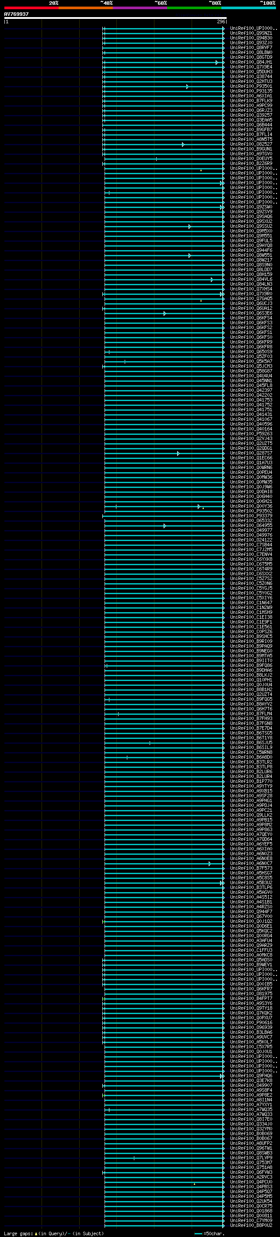Click the UniRef100_Q84VL6 label
This screenshot has width=280, height=1237.
click(251, 279)
